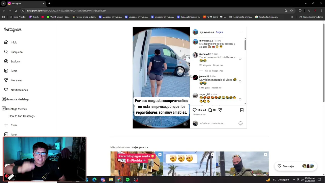Open Todos los marcadores folder
Image resolution: width=325 pixels, height=183 pixels.
pyautogui.click(x=311, y=17)
